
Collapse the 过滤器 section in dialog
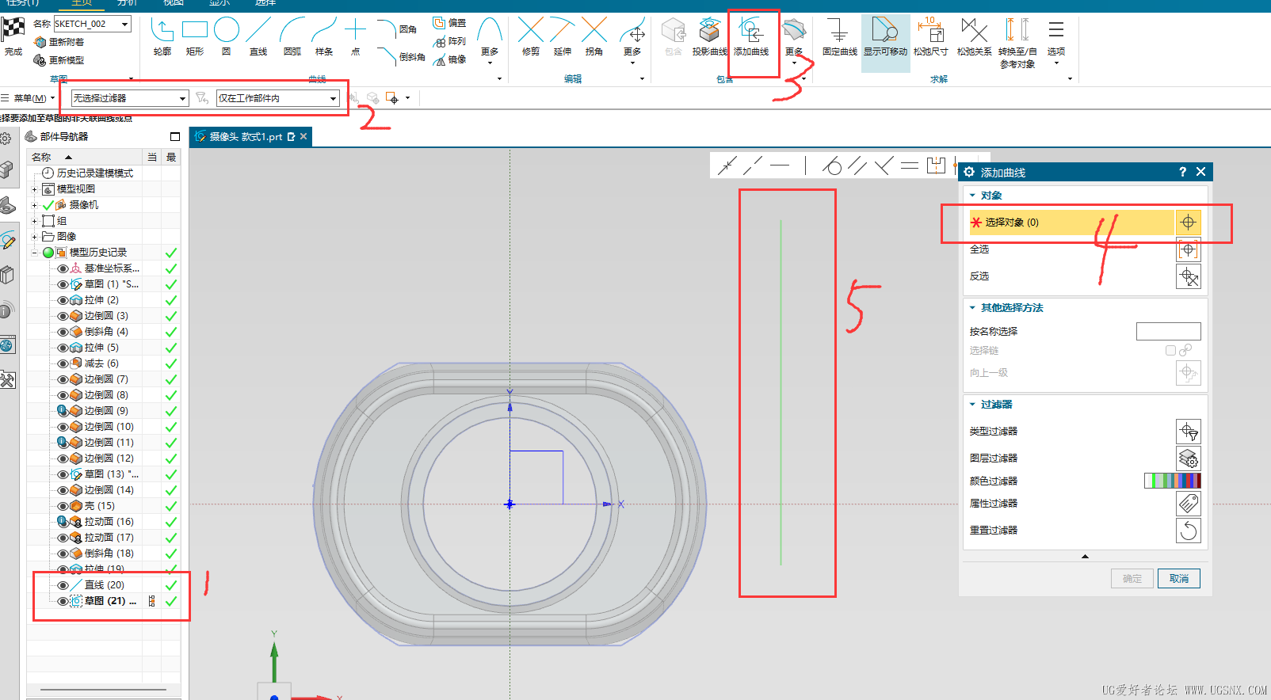[x=972, y=405]
